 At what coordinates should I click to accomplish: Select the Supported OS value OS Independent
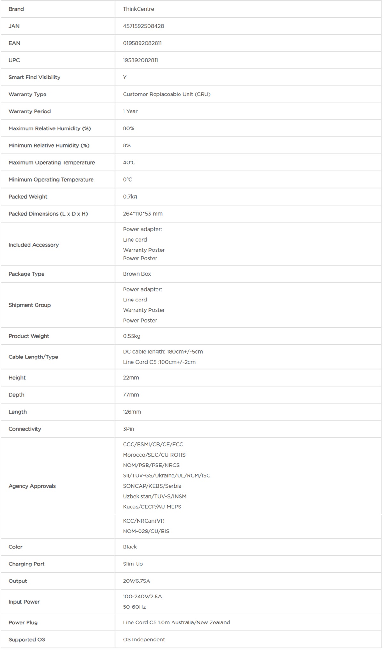(144, 639)
